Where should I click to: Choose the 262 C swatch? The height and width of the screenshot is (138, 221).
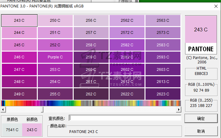click(91, 94)
